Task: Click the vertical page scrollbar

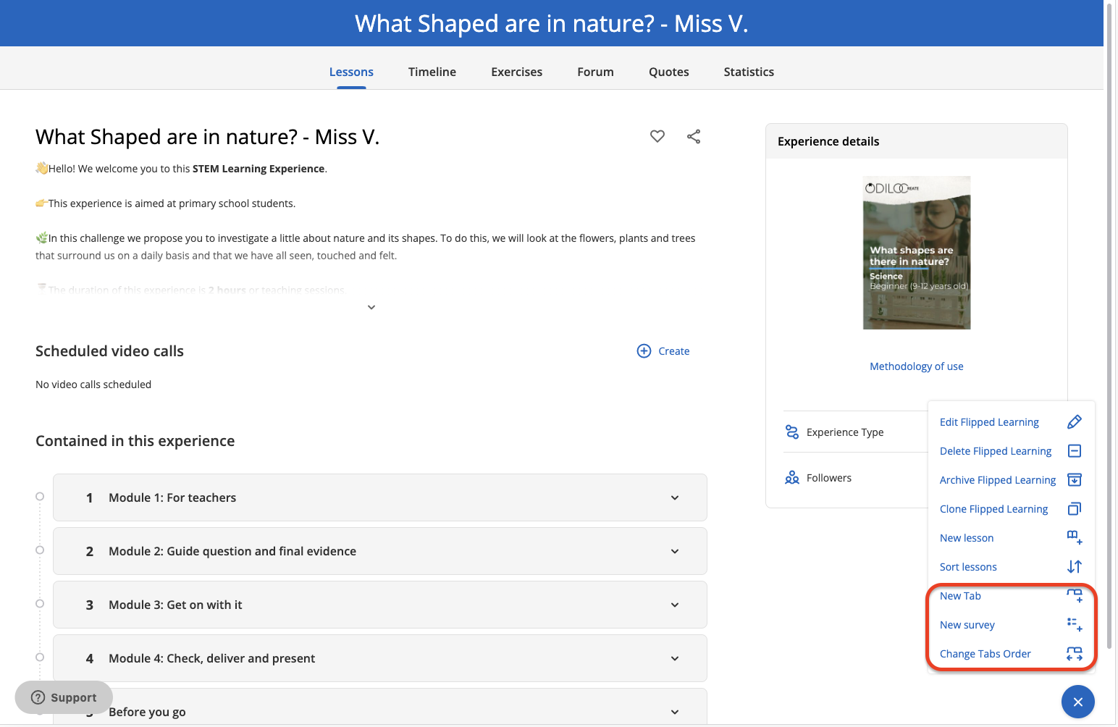Action: coord(1110,326)
